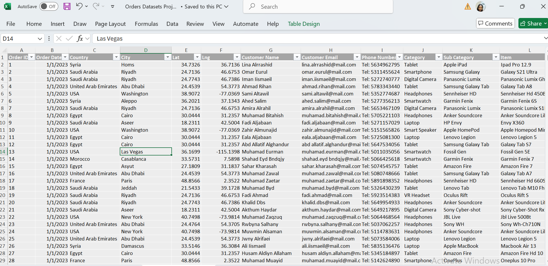Open the Sub Category filter dropdown
Screen dimensions: 548x266
tap(496, 57)
